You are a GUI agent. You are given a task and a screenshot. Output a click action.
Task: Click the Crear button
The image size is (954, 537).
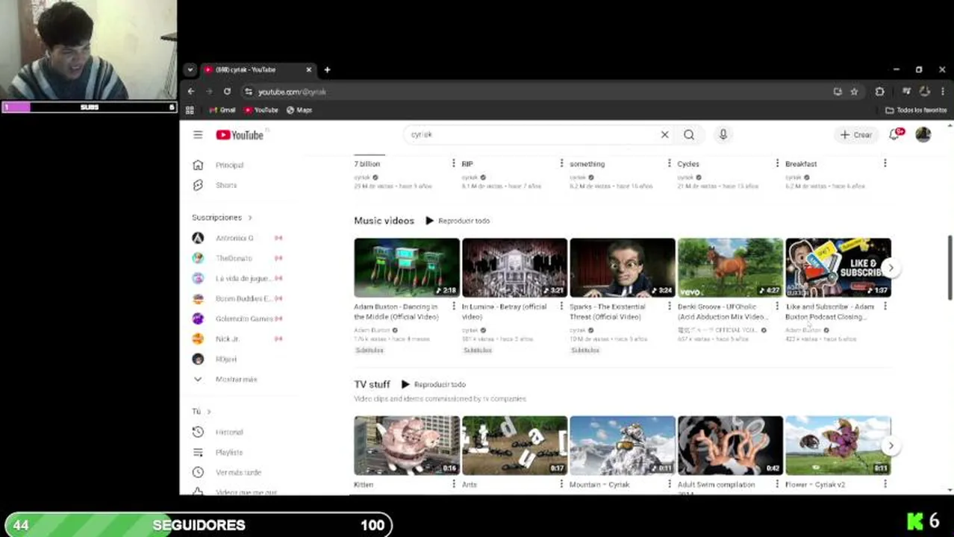click(855, 135)
